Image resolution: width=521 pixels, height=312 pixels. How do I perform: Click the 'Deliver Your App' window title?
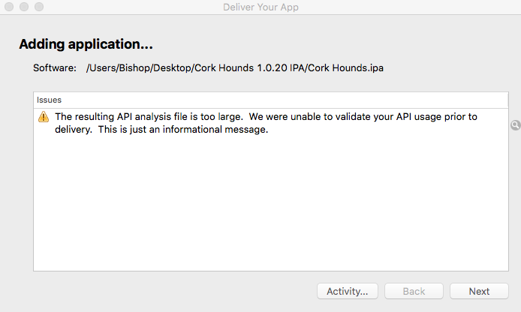click(260, 7)
